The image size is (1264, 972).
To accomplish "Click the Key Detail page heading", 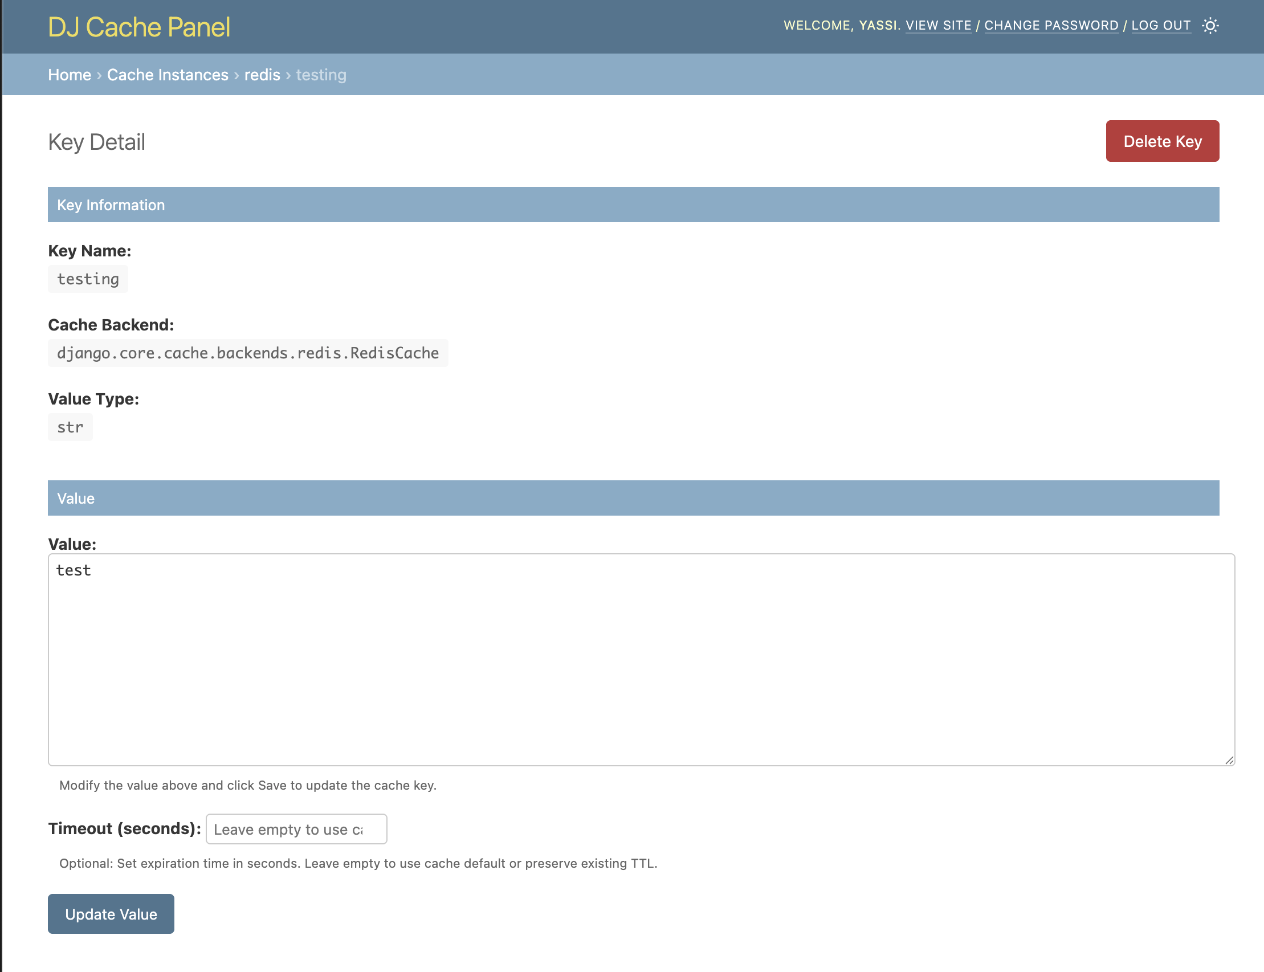I will (x=97, y=142).
